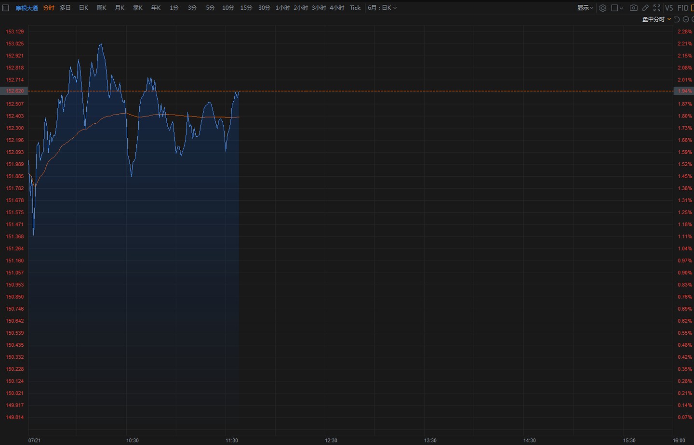Choose the 3分 interval
Viewport: 694px width, 445px height.
click(192, 8)
